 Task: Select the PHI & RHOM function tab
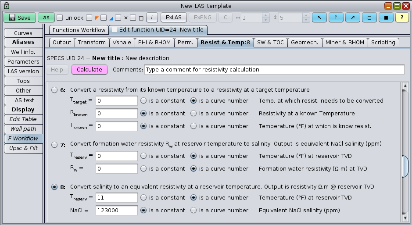154,43
